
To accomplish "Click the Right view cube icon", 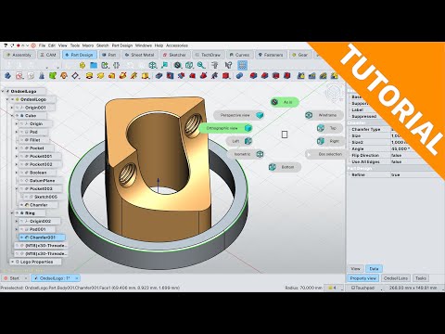I will pos(321,141).
